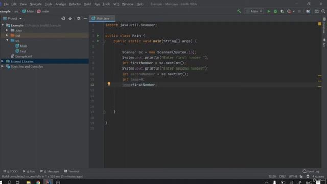Click the locate target icon in Project panel
327x184 pixels.
click(63, 18)
